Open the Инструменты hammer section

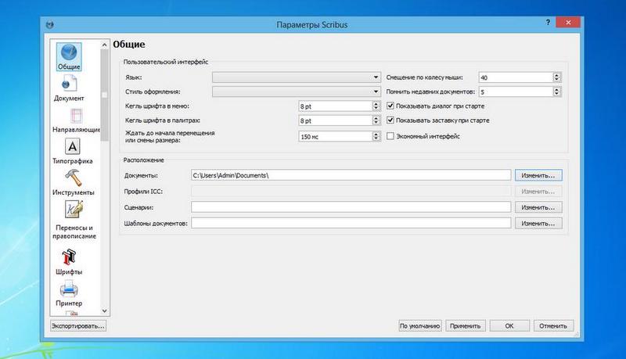tap(73, 183)
